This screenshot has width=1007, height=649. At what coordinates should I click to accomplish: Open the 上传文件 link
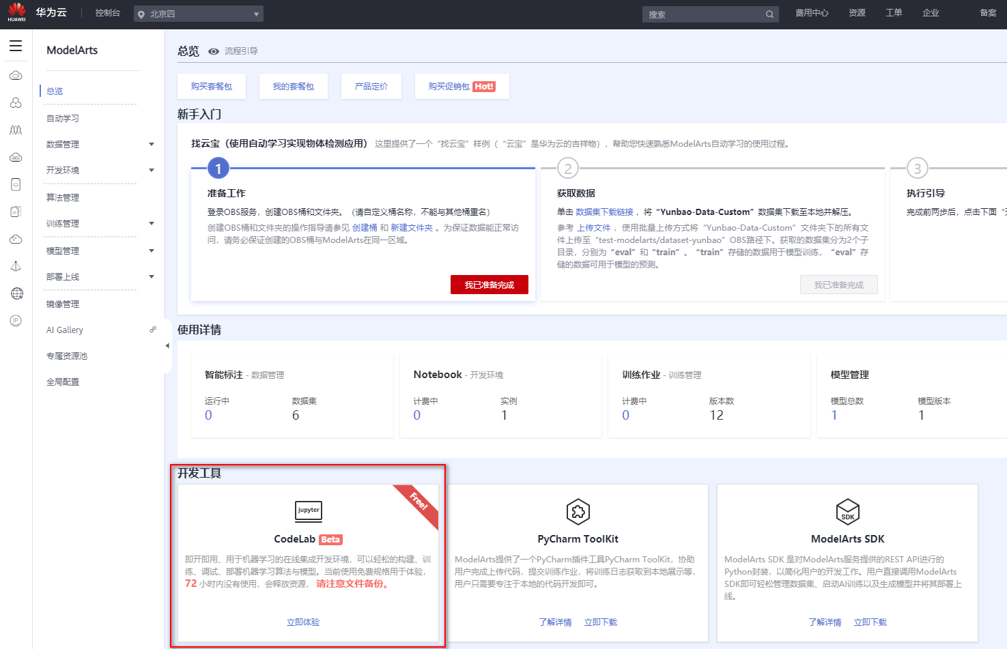[x=594, y=228]
